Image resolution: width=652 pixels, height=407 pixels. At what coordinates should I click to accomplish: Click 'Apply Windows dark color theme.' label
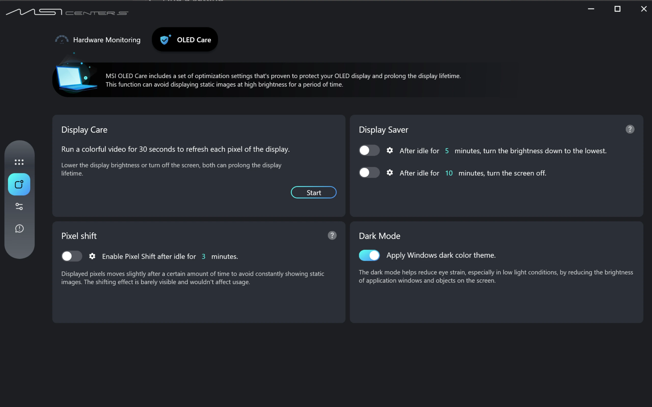(x=441, y=255)
